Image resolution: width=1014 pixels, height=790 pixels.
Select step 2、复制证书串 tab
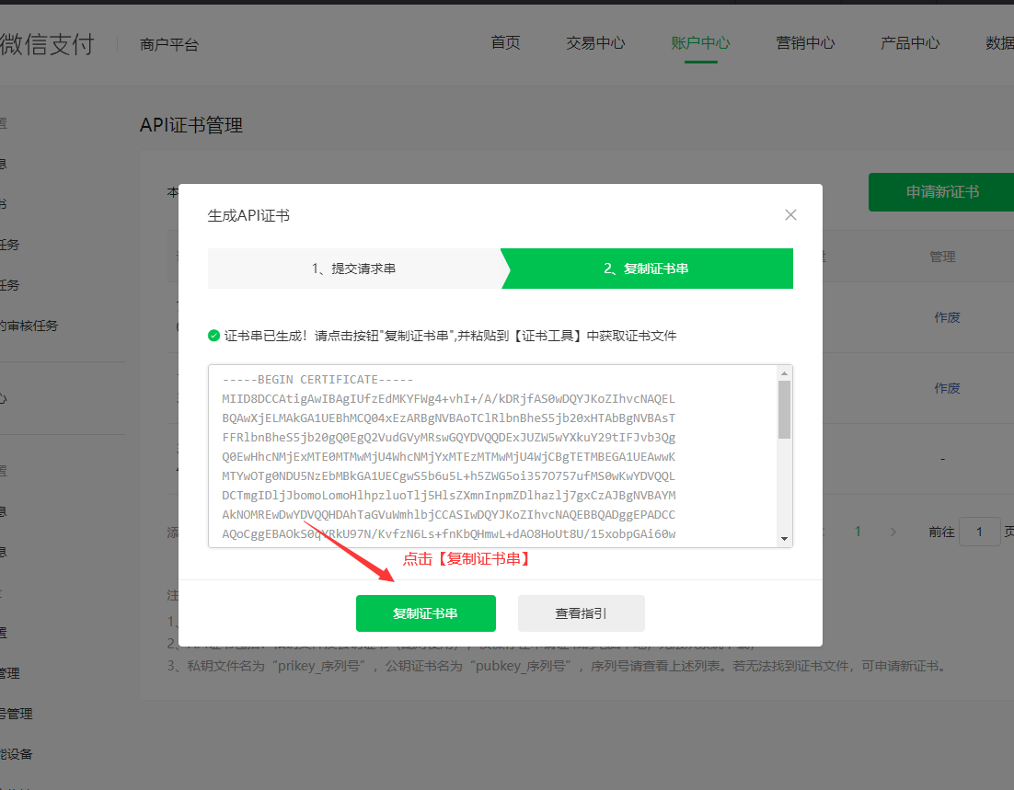(647, 269)
